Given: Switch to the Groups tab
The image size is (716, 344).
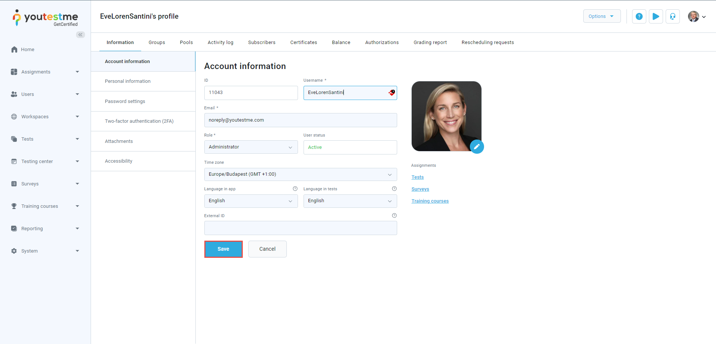Looking at the screenshot, I should [x=157, y=42].
